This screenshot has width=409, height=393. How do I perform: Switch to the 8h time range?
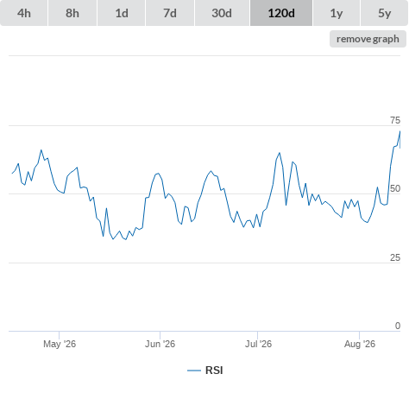[x=72, y=13]
